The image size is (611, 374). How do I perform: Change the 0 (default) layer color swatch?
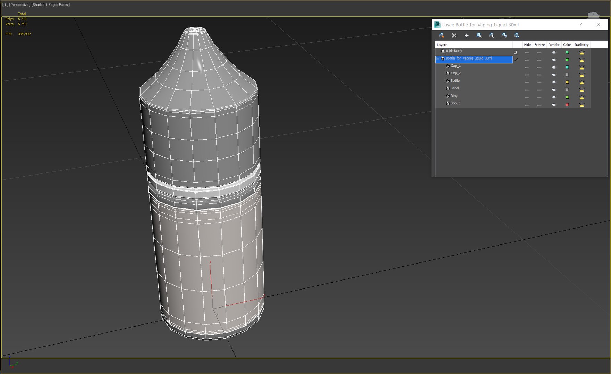click(567, 53)
